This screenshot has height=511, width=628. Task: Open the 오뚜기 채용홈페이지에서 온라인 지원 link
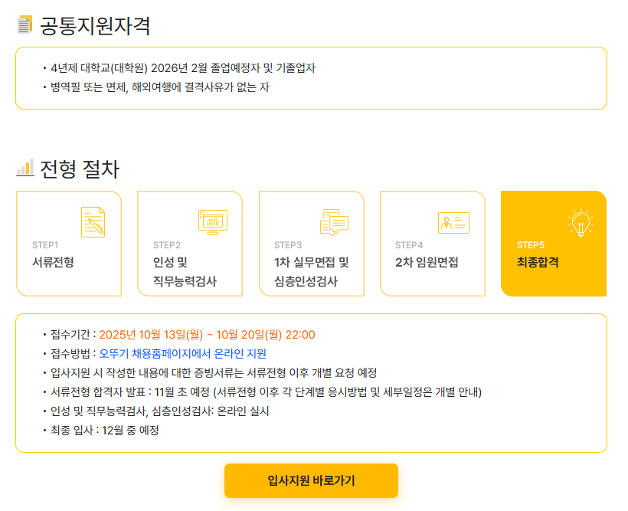pos(182,353)
